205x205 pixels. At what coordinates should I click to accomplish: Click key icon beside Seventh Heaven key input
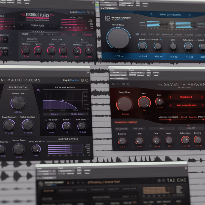[x=112, y=79]
